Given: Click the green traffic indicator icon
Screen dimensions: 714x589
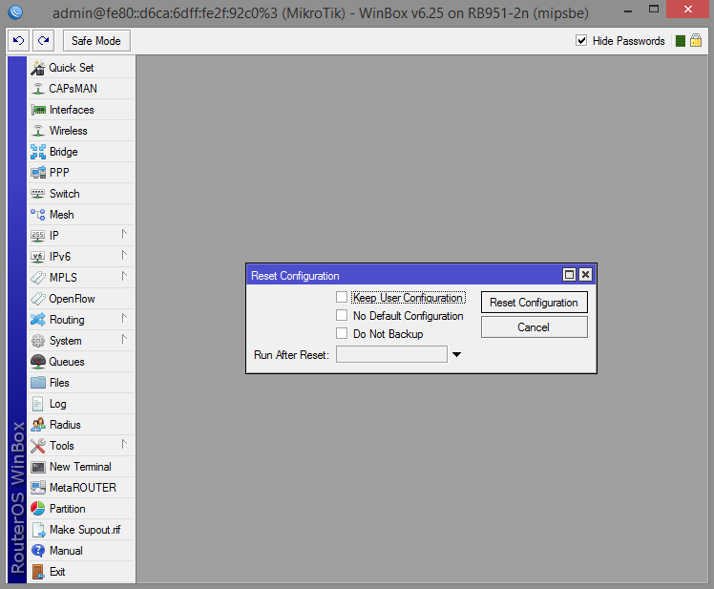Looking at the screenshot, I should pos(681,41).
